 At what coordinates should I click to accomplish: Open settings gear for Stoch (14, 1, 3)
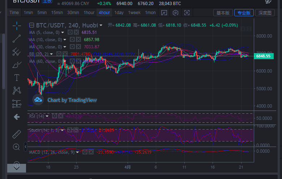[70, 130]
